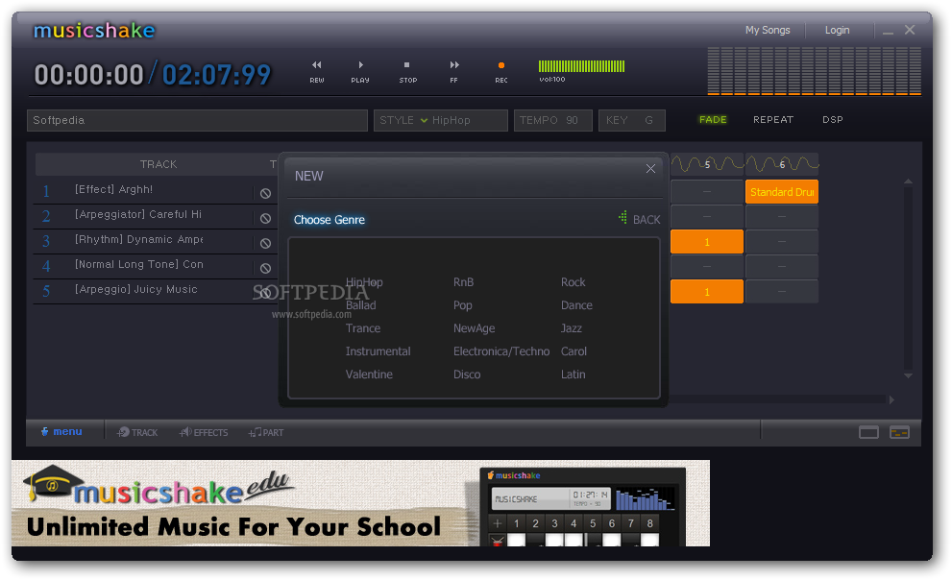The image size is (952, 580).
Task: Choose the Rock genre
Action: point(574,282)
